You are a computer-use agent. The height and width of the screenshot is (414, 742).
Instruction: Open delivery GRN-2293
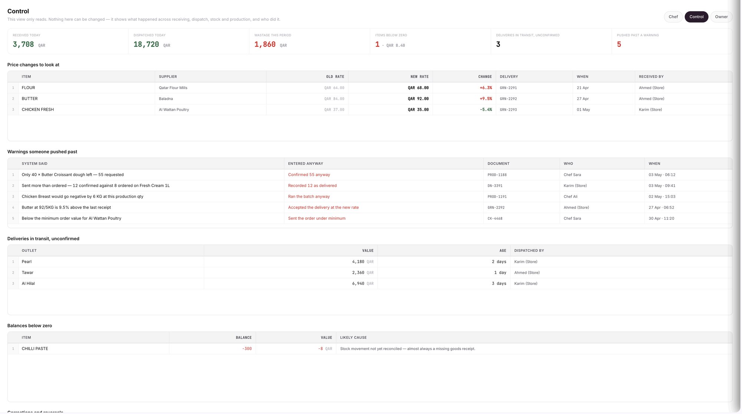508,110
